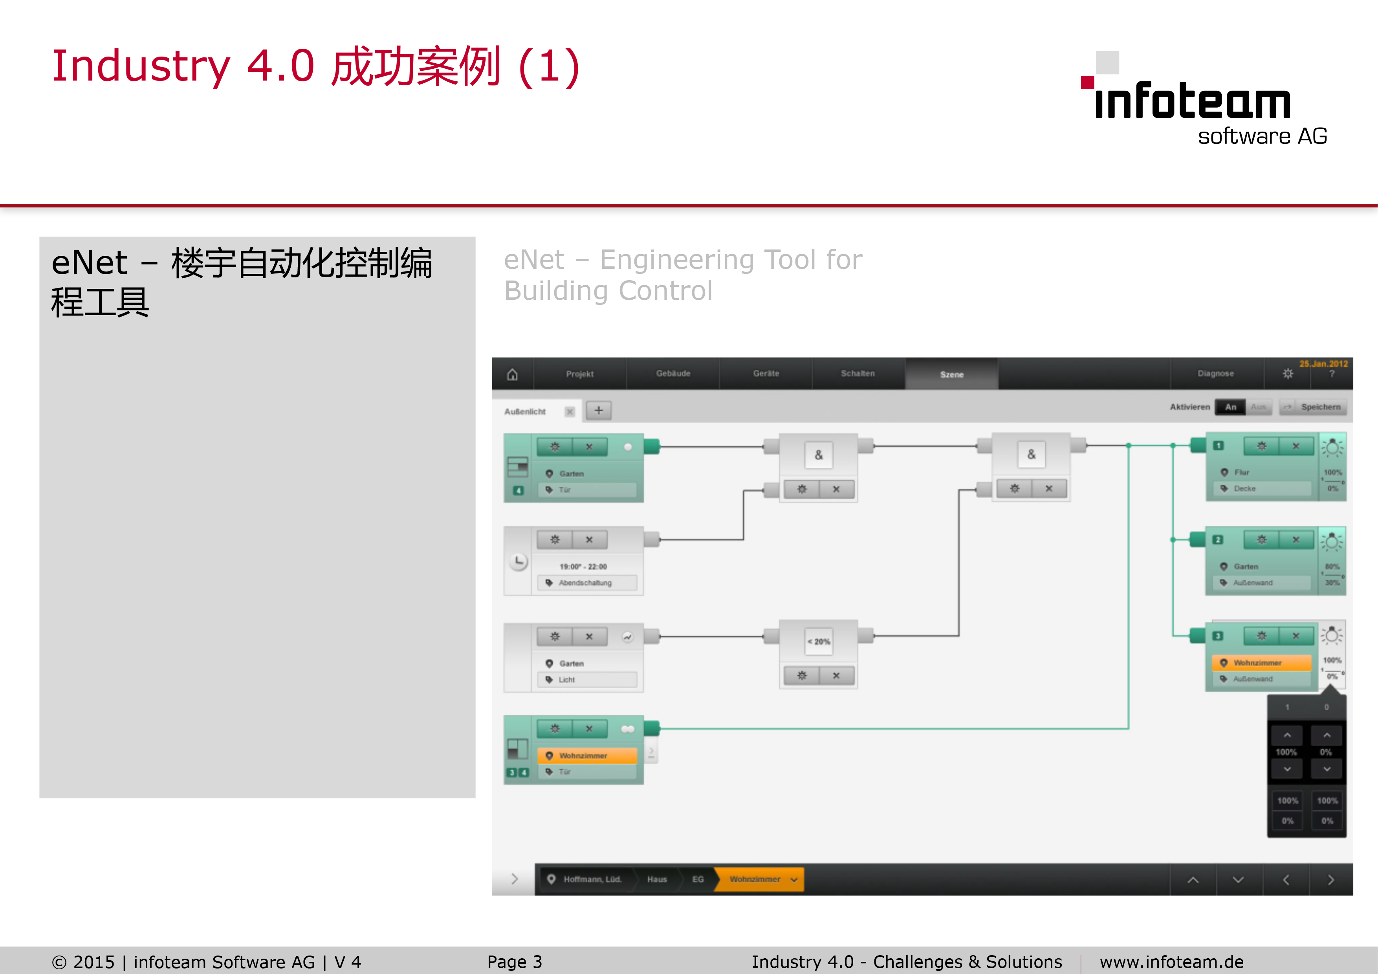Open settings of the < 20% comparator
This screenshot has width=1378, height=974.
[x=801, y=676]
